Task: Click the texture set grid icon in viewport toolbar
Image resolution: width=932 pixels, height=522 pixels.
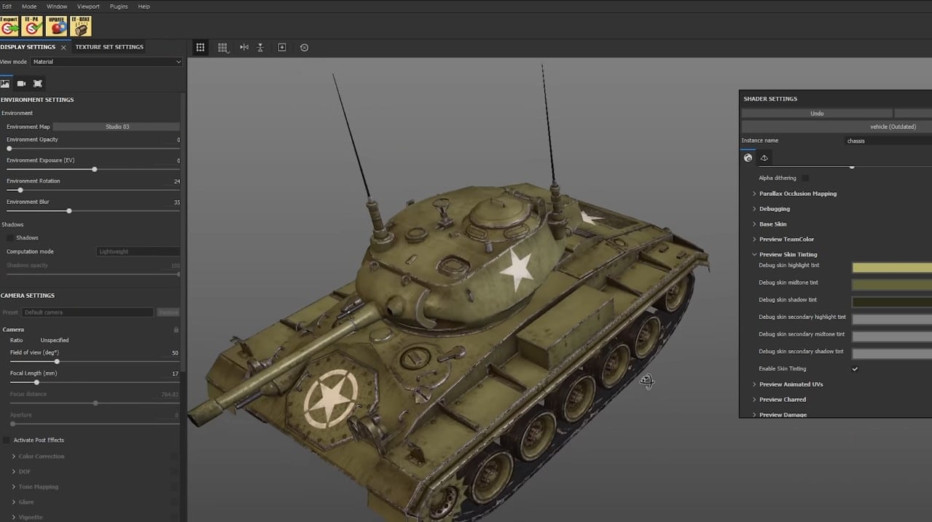Action: (222, 47)
